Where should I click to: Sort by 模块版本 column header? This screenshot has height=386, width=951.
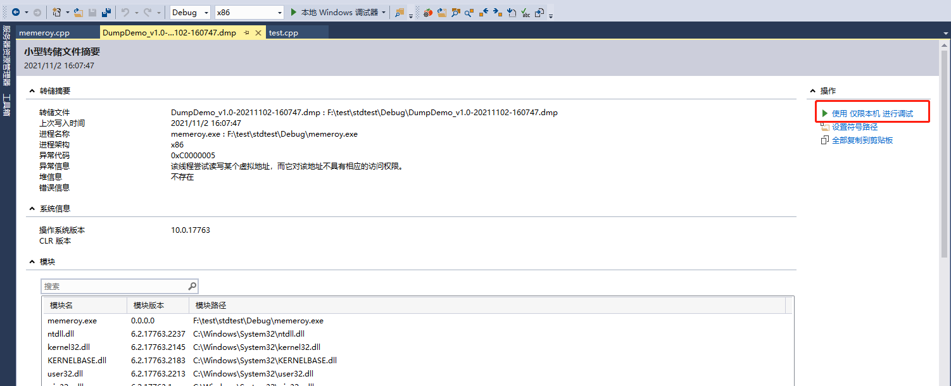point(158,306)
